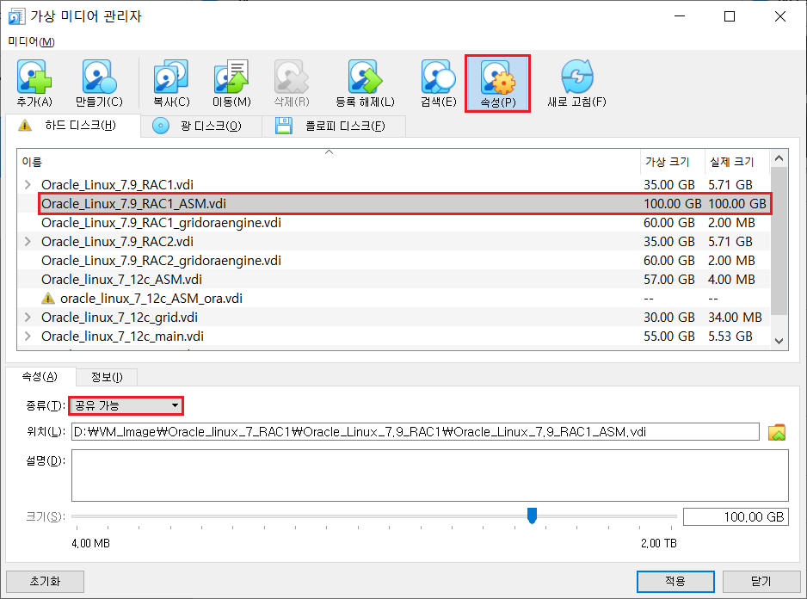
Task: Toggle the Properties (속성) toolbar icon
Action: (x=497, y=83)
